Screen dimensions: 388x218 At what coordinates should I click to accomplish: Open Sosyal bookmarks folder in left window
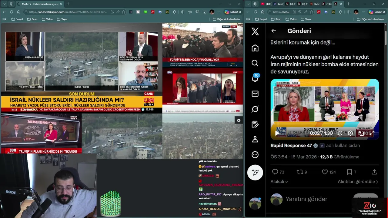pyautogui.click(x=17, y=19)
